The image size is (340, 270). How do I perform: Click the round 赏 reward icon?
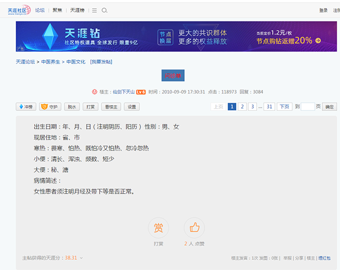pyautogui.click(x=158, y=228)
